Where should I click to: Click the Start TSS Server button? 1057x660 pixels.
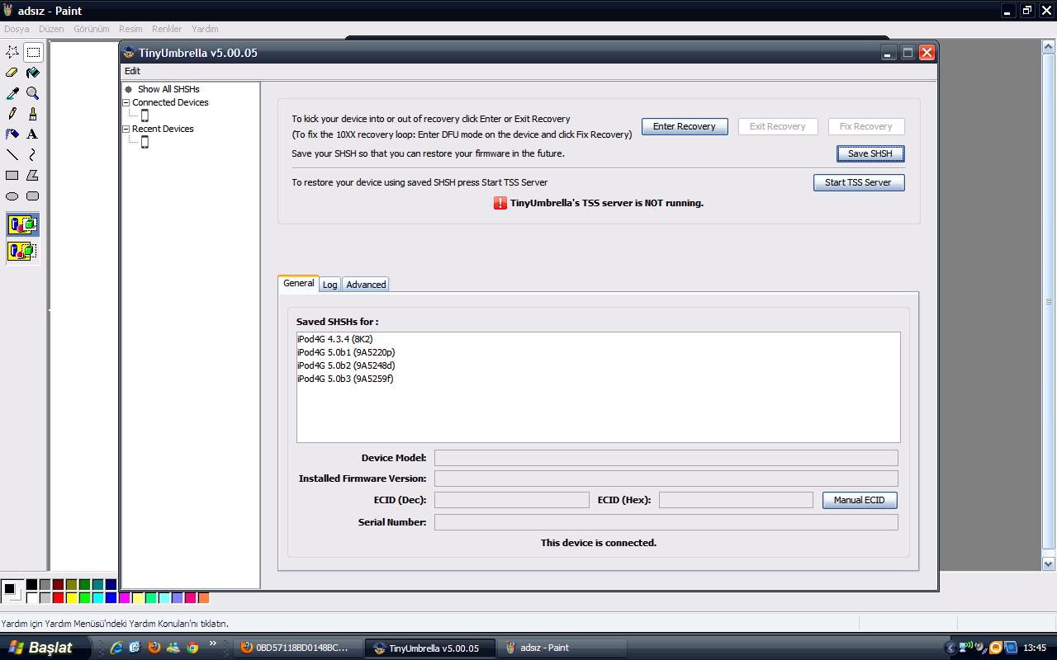click(859, 182)
